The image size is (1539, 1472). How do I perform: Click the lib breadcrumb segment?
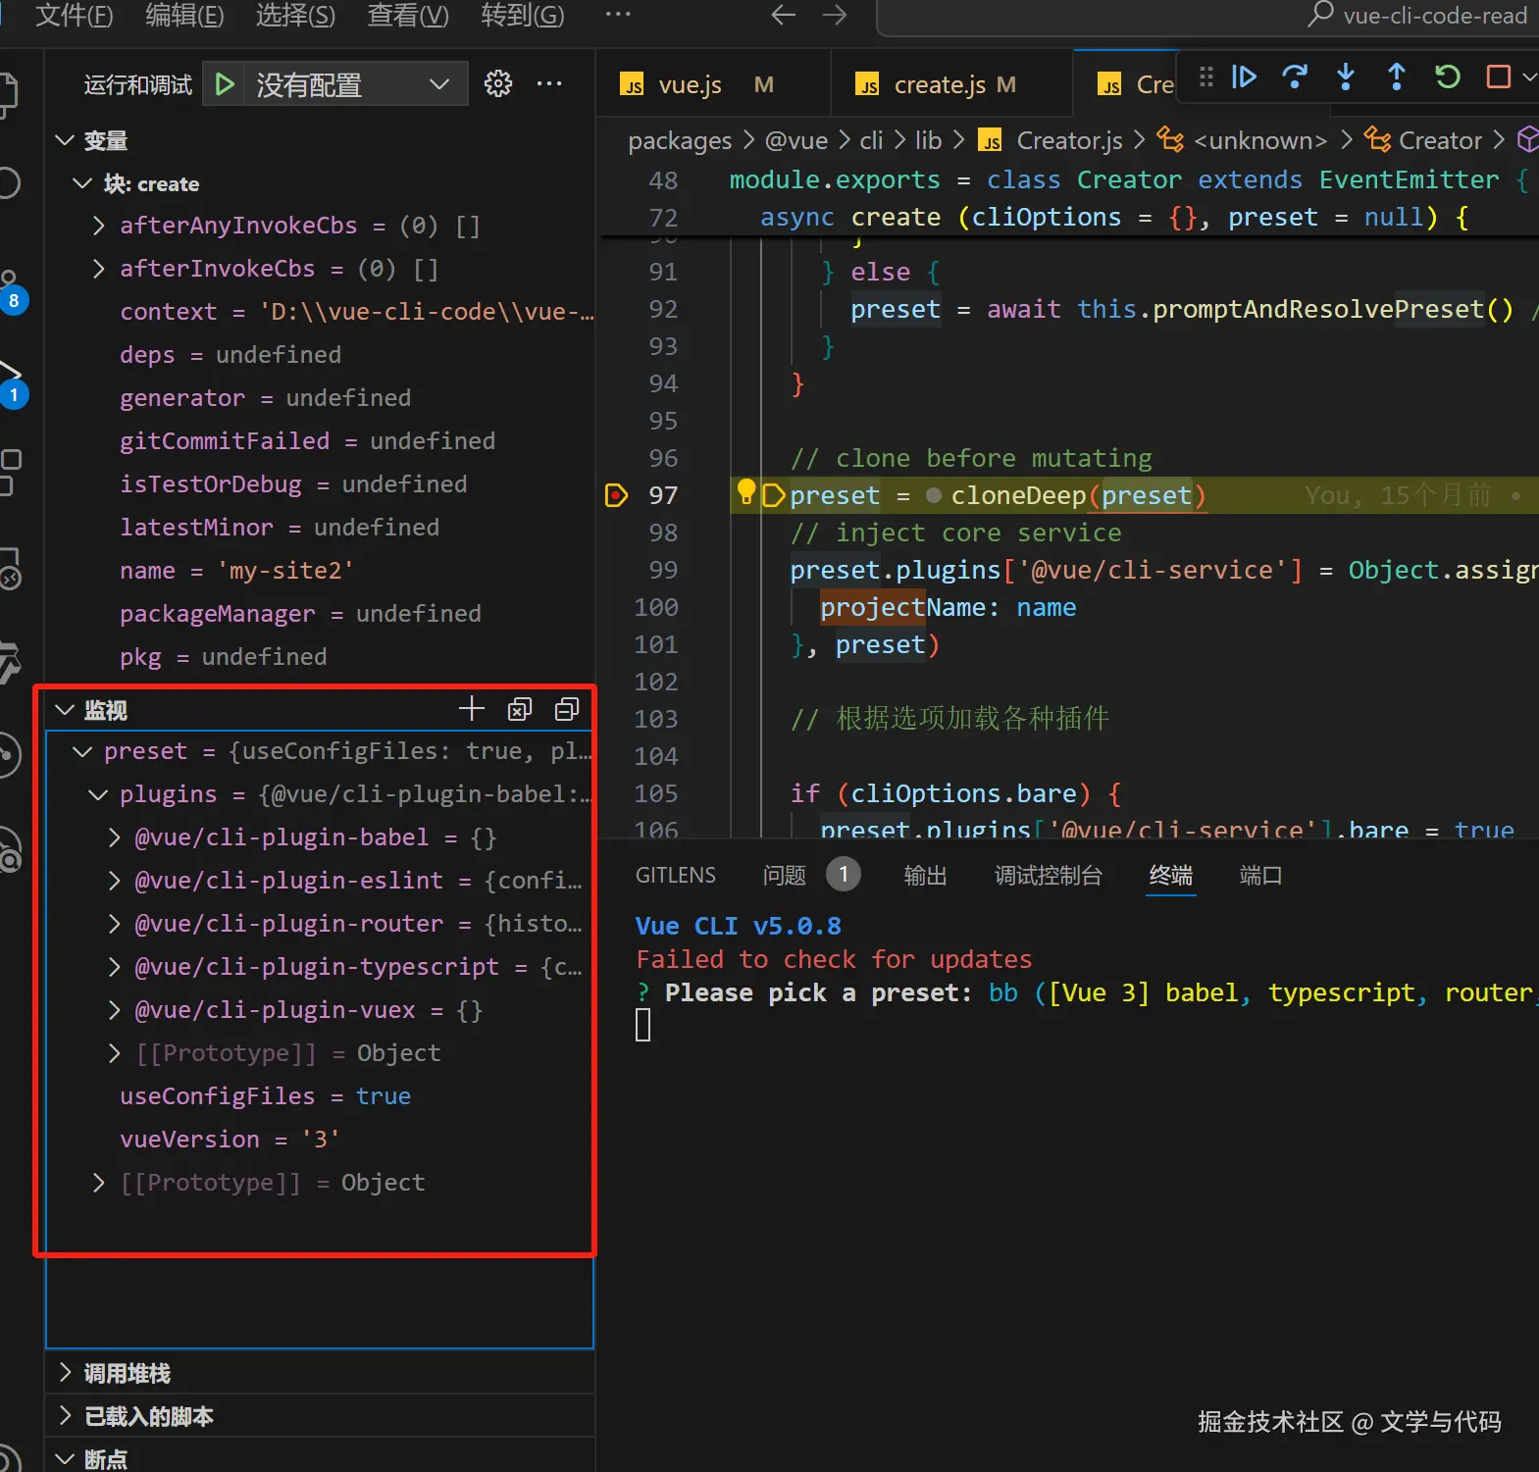[928, 141]
